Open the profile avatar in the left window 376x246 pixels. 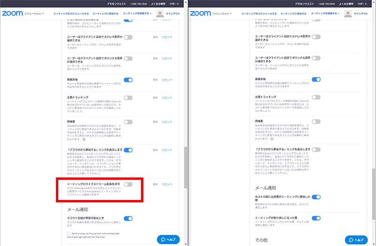coord(160,14)
